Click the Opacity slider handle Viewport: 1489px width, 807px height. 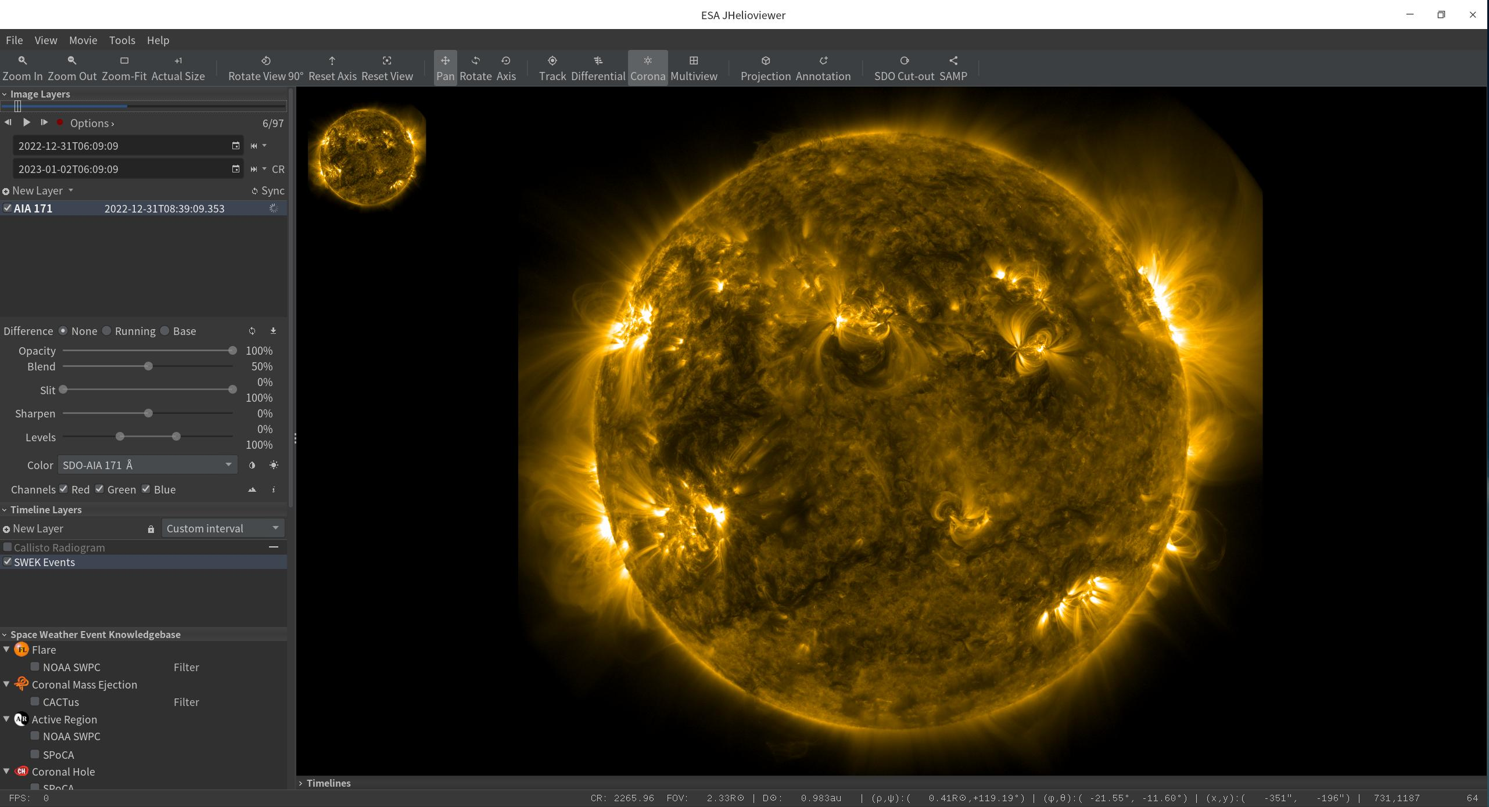(232, 351)
